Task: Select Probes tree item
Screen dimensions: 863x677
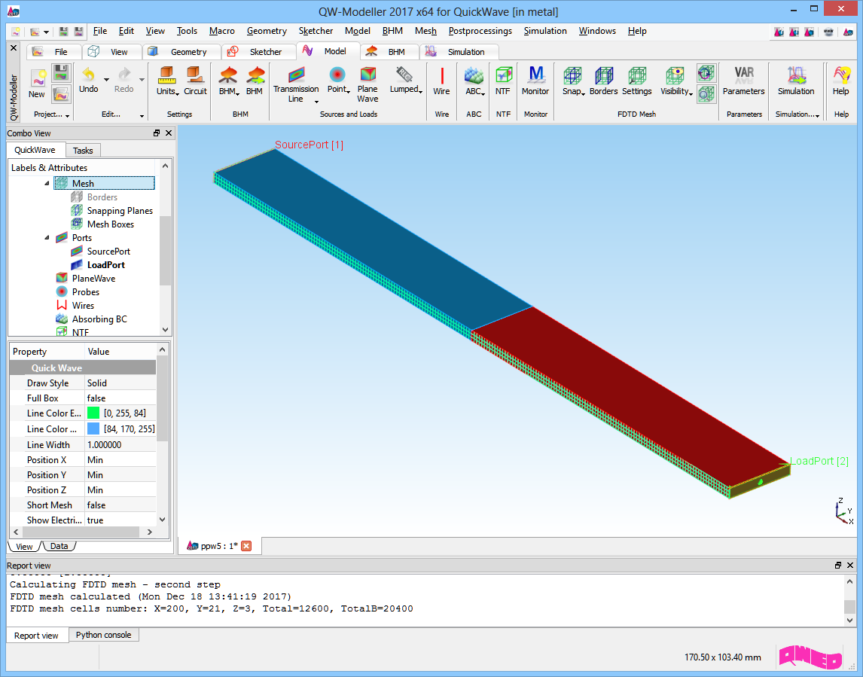Action: pyautogui.click(x=85, y=291)
